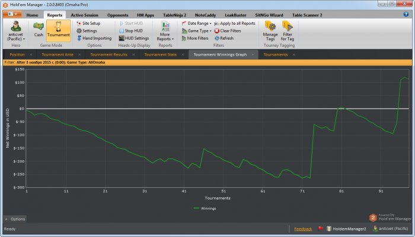
Task: Open the Active Session ribbon tab
Action: [85, 14]
